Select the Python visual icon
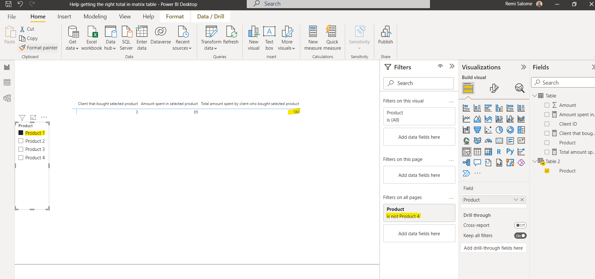 click(x=510, y=152)
